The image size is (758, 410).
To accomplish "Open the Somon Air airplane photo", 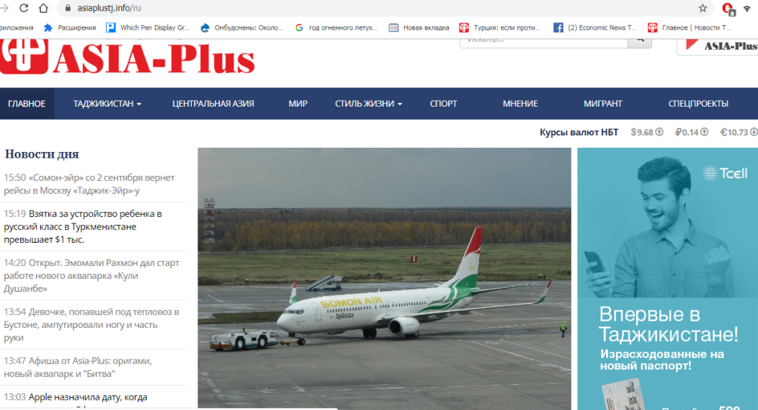I will click(x=384, y=278).
